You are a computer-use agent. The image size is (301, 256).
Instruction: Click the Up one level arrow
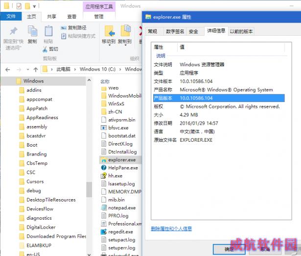pos(36,70)
